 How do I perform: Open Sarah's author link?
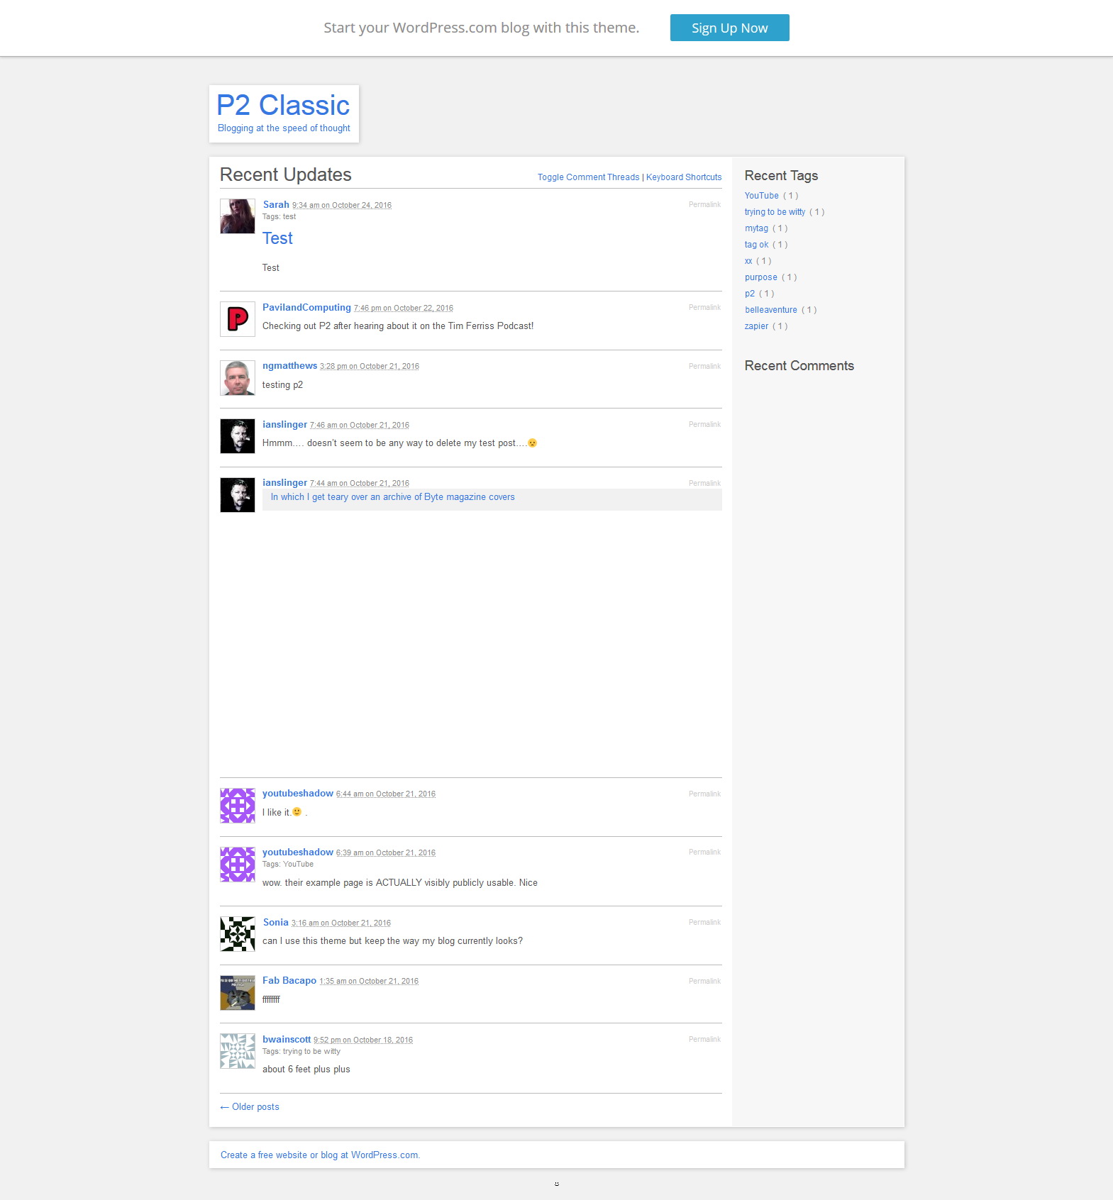pos(276,204)
